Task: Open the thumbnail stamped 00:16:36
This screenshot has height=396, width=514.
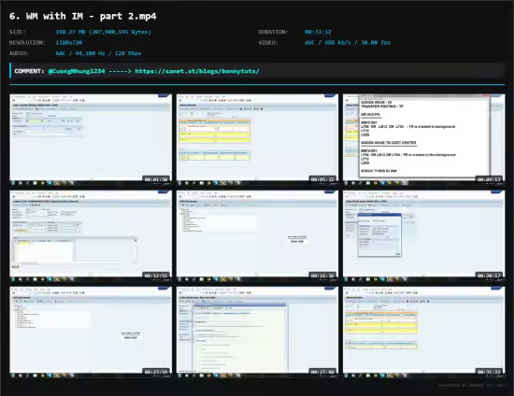Action: [x=257, y=236]
